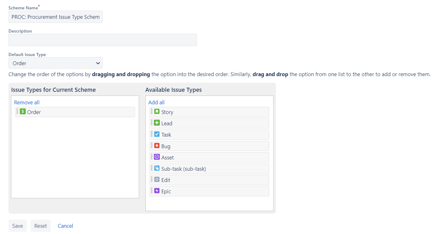The height and width of the screenshot is (234, 434).
Task: Click the drag handle on the Story item
Action: 152,112
